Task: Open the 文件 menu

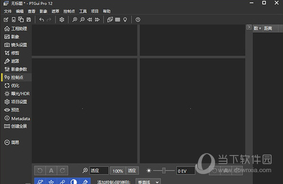Action: [8, 11]
